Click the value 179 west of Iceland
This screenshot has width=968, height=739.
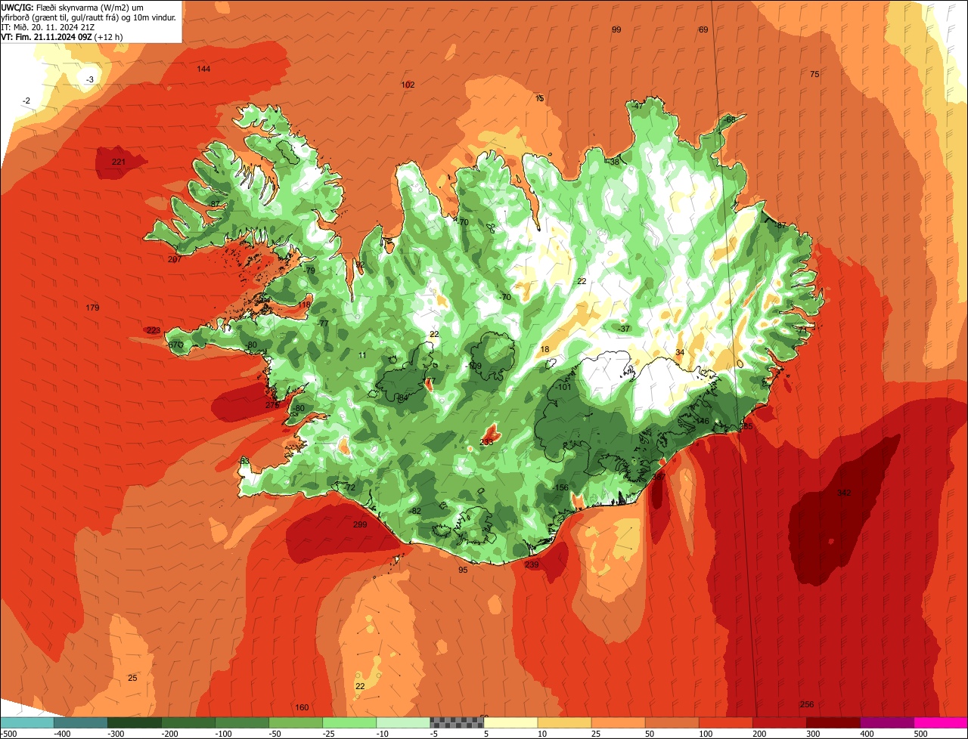click(92, 308)
